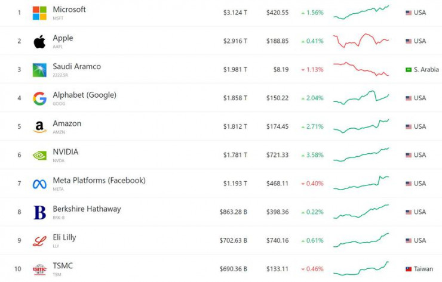
Task: Click the TSMC logo icon
Action: (x=39, y=269)
